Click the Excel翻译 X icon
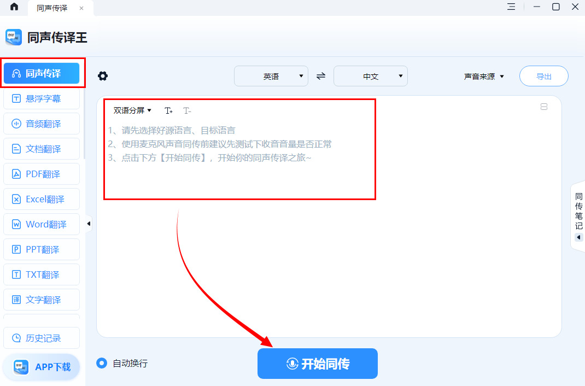Image resolution: width=585 pixels, height=386 pixels. [16, 199]
